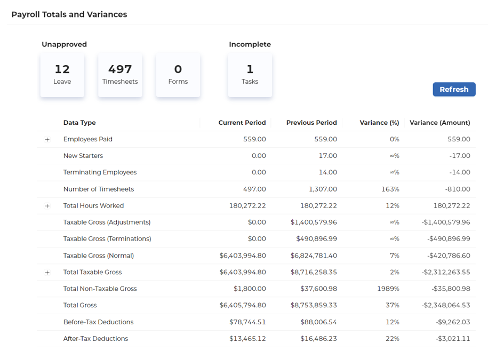Select the Total Non-Taxable Gross row label
This screenshot has width=488, height=351.
pyautogui.click(x=100, y=289)
